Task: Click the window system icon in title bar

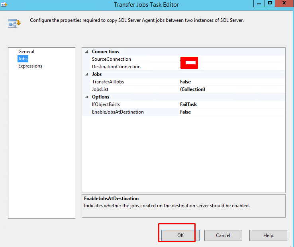Action: click(x=3, y=4)
